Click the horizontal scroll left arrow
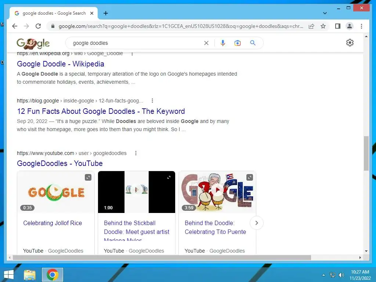The height and width of the screenshot is (282, 376). 9,257
